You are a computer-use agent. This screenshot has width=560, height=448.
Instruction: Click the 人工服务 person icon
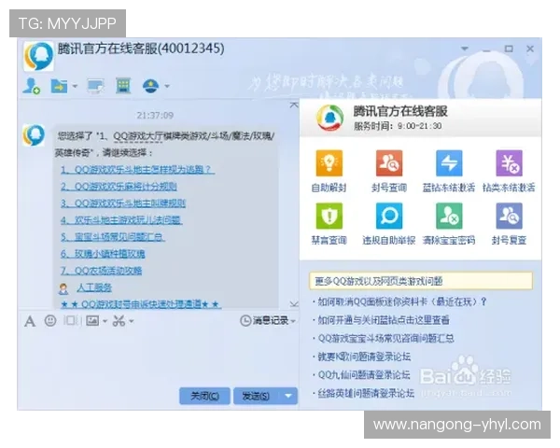click(x=63, y=288)
